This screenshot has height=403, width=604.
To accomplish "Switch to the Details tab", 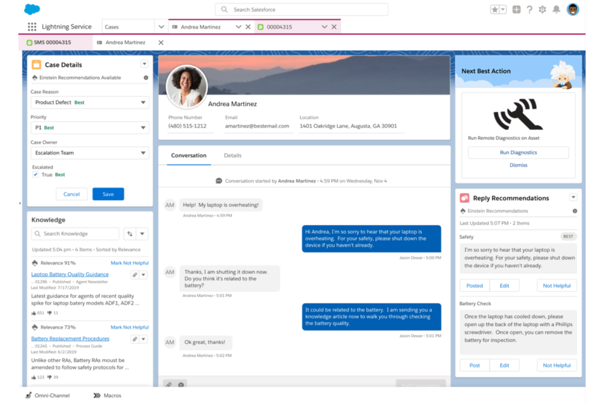I will pyautogui.click(x=233, y=156).
